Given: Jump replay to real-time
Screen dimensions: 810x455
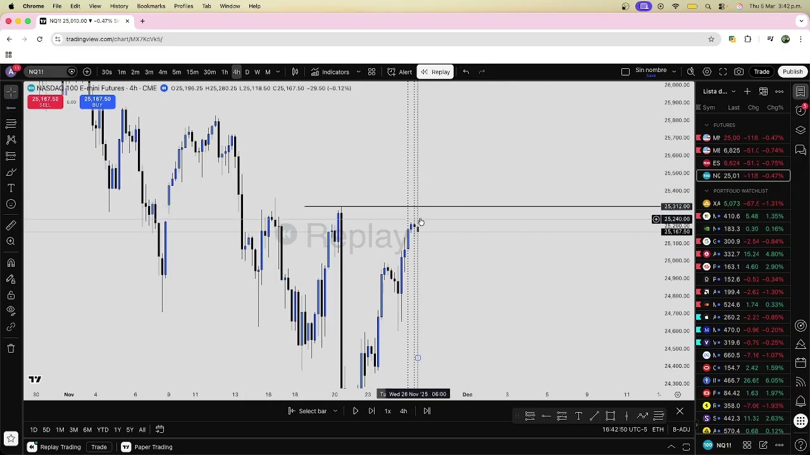Looking at the screenshot, I should [x=427, y=411].
